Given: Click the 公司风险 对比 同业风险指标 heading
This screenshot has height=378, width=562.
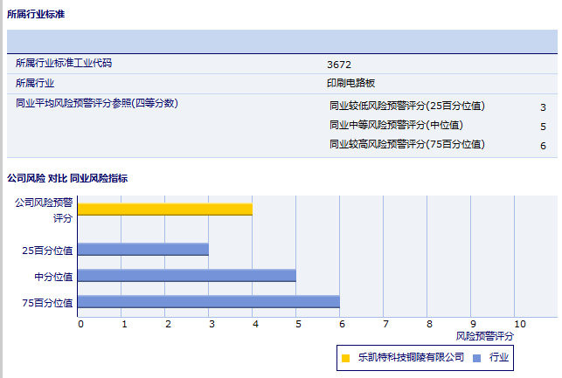Looking at the screenshot, I should [x=67, y=178].
